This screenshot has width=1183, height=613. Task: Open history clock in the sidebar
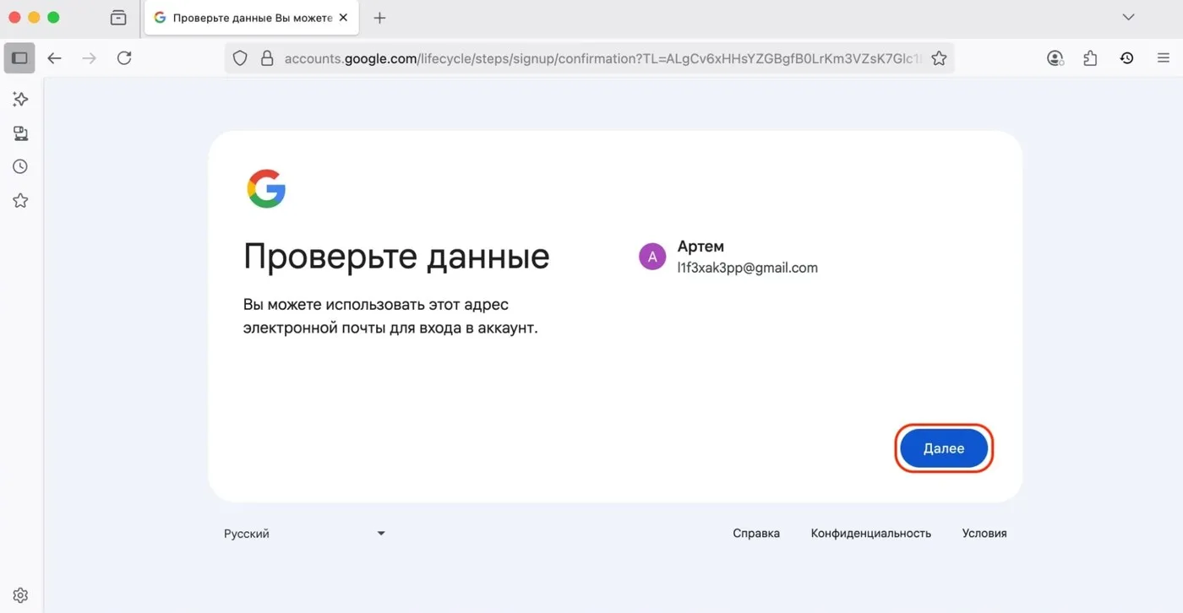click(20, 167)
